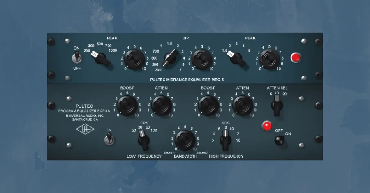Click the CPS label
This screenshot has width=370, height=193.
point(144,123)
